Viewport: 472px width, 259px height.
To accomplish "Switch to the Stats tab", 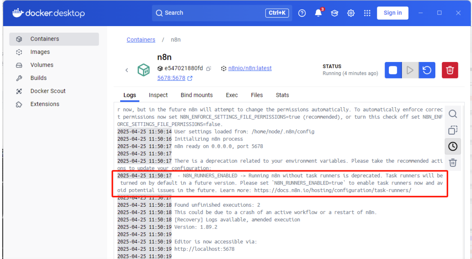I will pyautogui.click(x=282, y=95).
